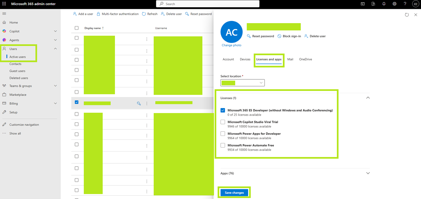Collapse the navigation menu hamburger icon
This screenshot has height=199, width=421.
(4, 14)
